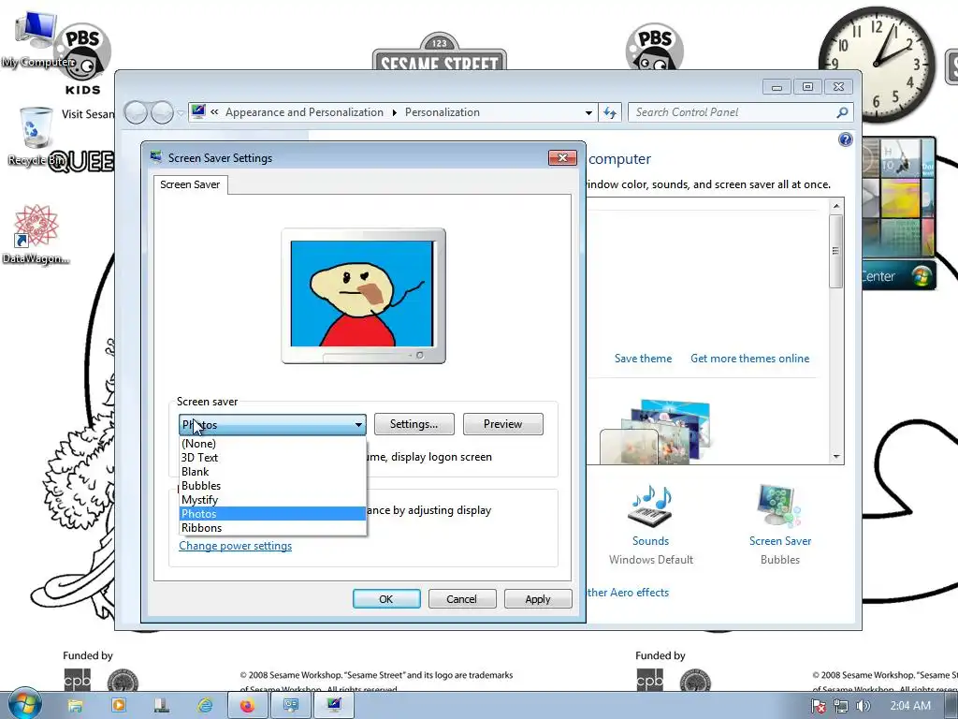Go forward in the Control Panel window
The image size is (958, 719).
pyautogui.click(x=162, y=112)
